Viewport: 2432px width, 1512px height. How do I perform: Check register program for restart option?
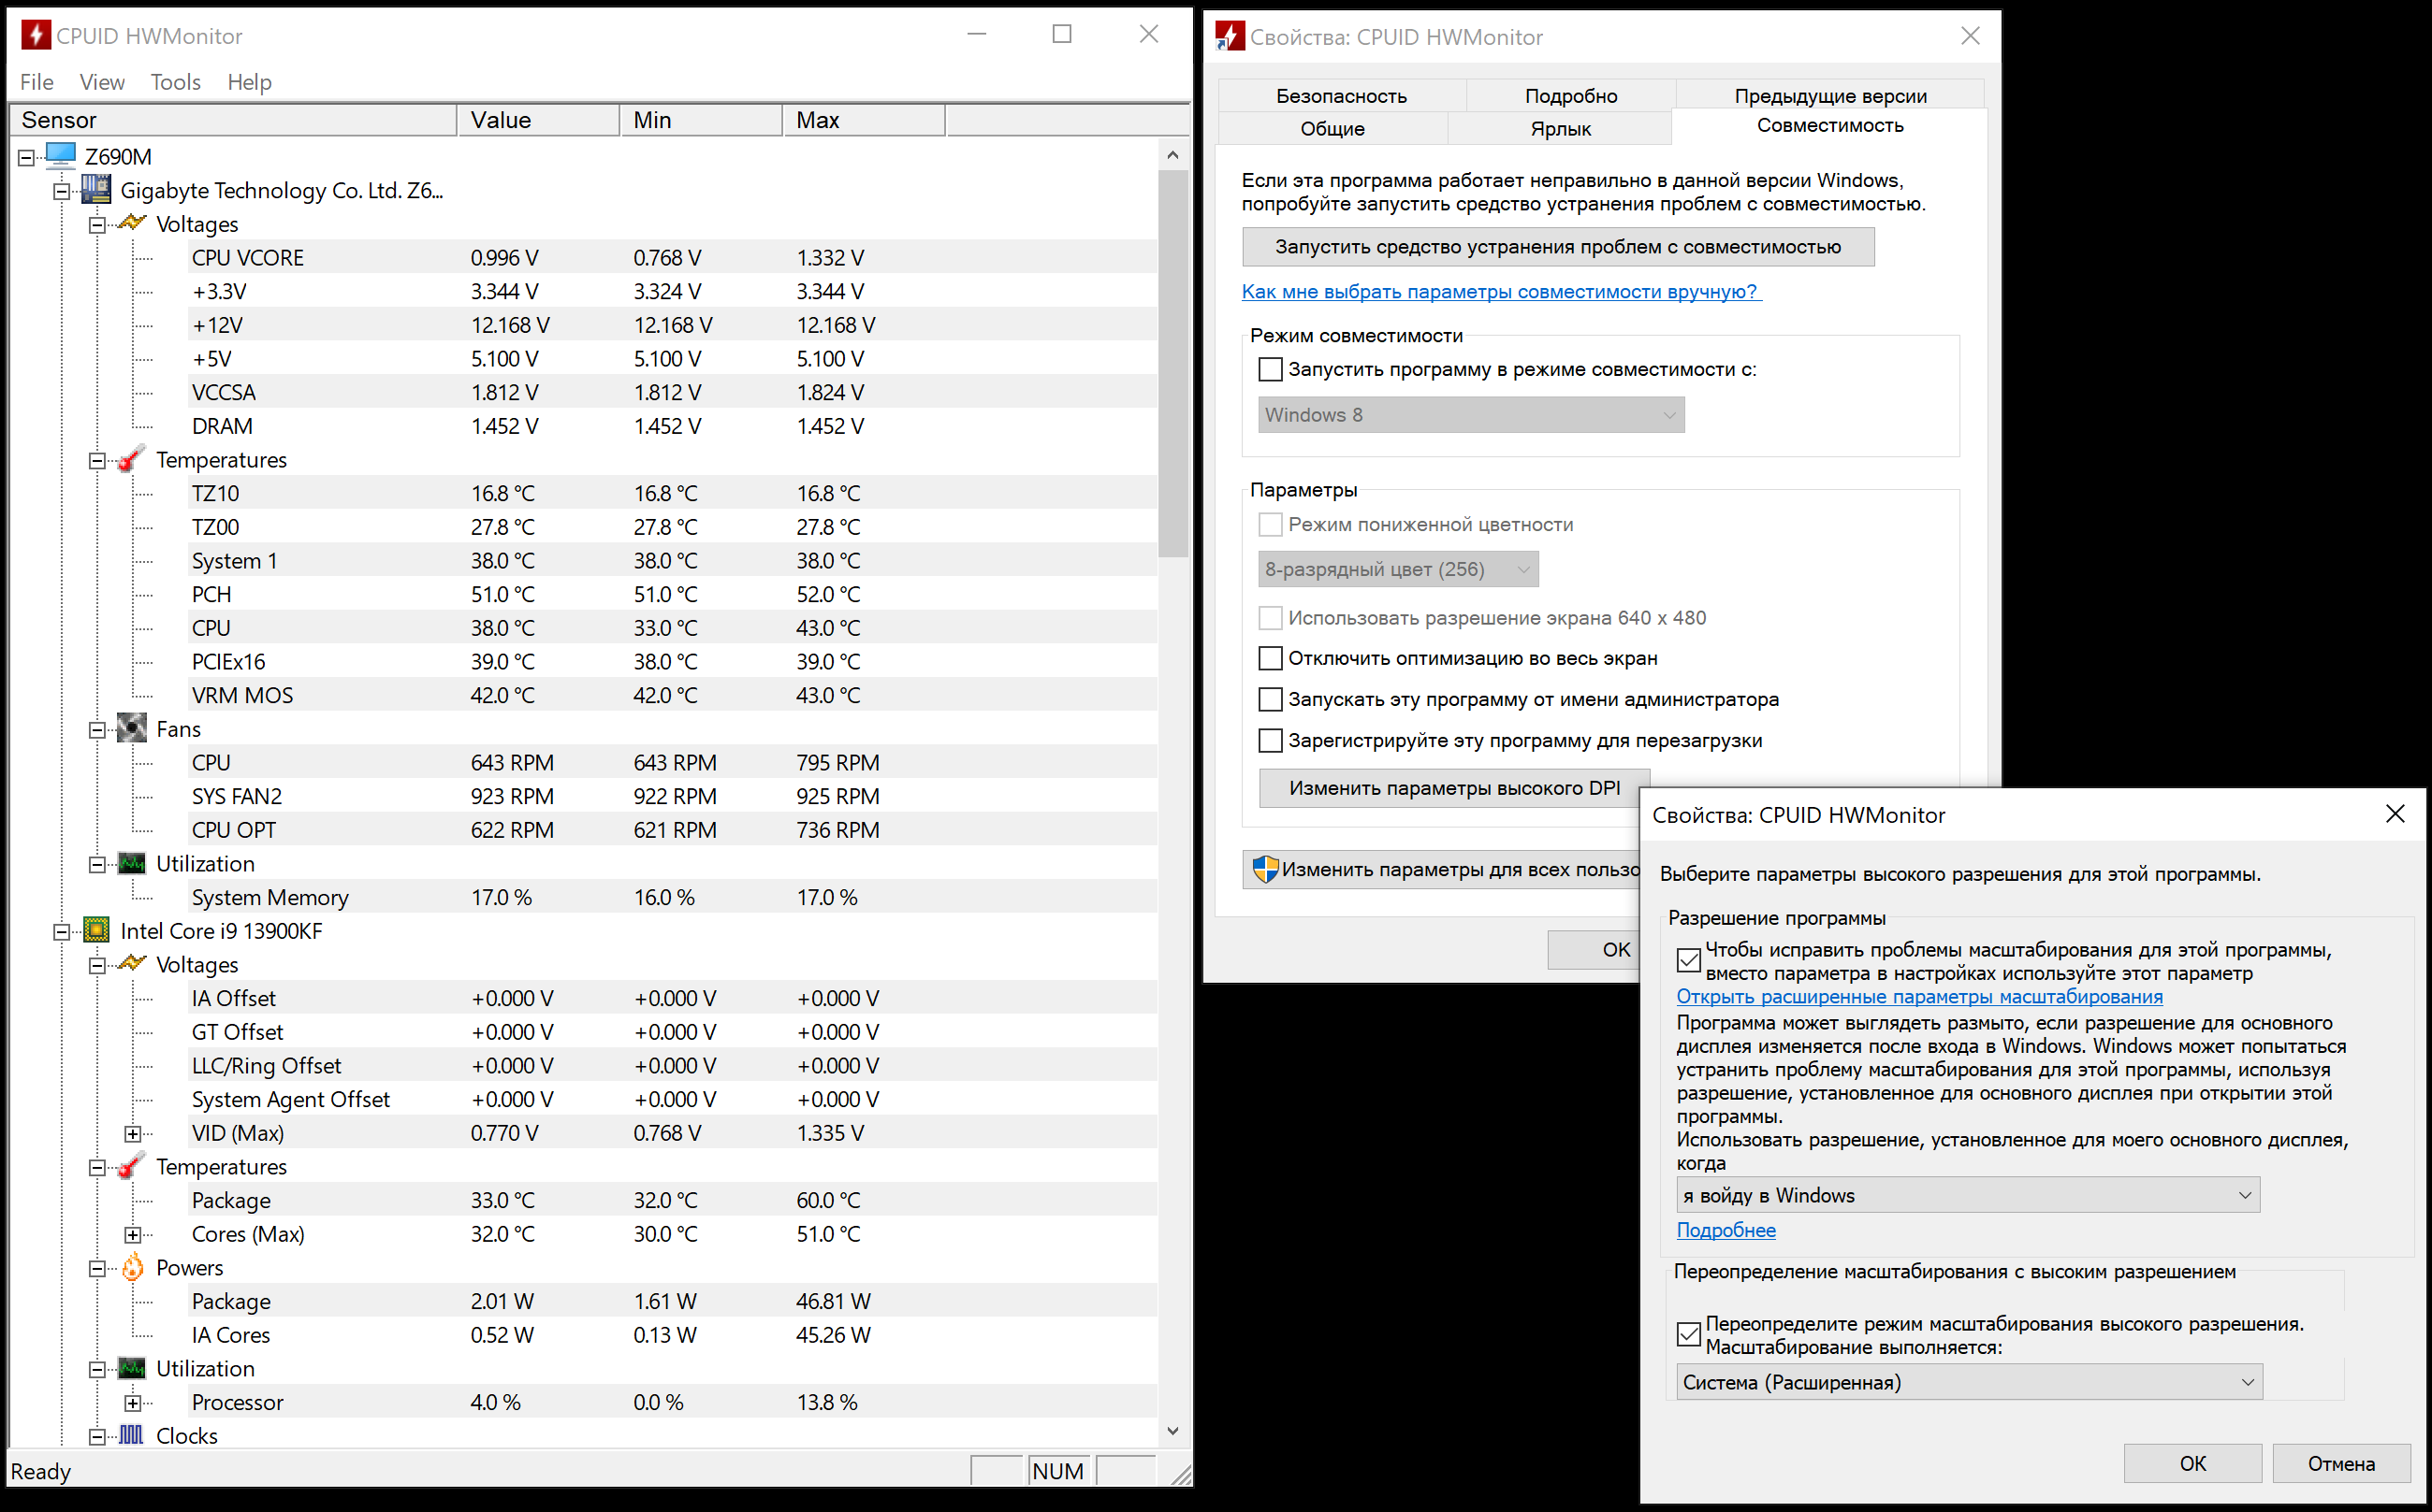coord(1270,740)
